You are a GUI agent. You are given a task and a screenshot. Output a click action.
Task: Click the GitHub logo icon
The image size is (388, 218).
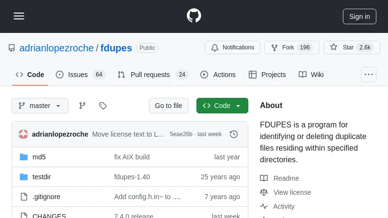click(x=194, y=16)
